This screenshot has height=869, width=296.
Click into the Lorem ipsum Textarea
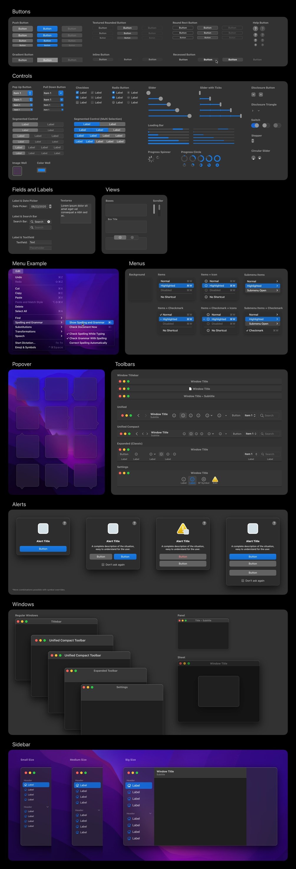click(75, 213)
